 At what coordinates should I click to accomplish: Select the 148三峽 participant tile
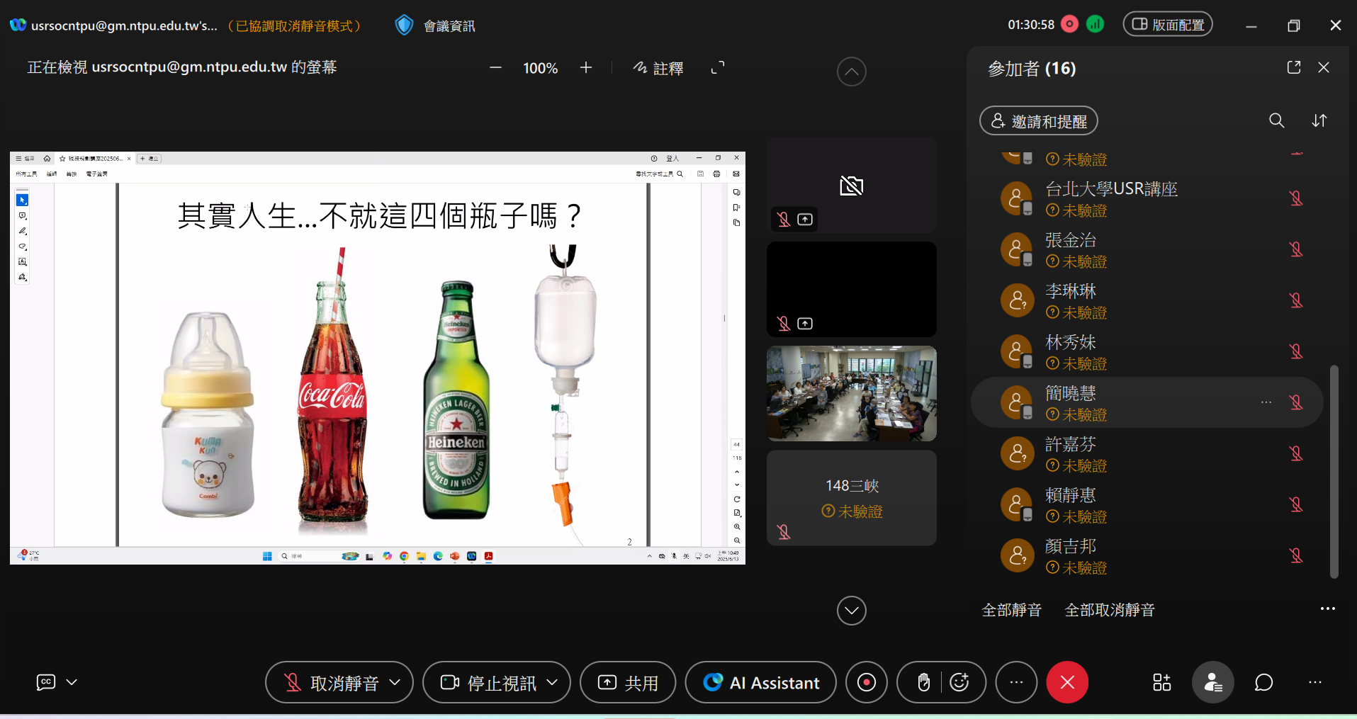coord(852,497)
